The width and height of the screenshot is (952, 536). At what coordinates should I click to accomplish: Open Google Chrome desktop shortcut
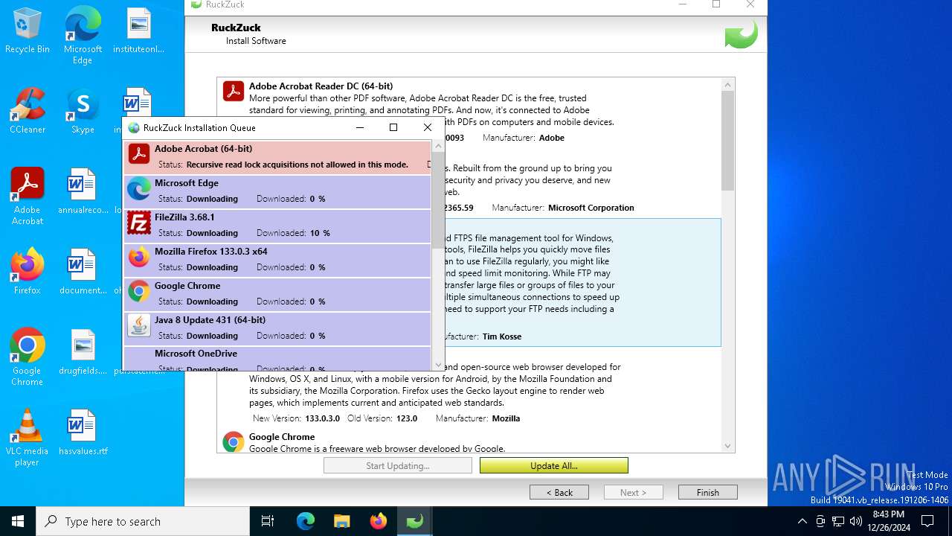(x=28, y=357)
